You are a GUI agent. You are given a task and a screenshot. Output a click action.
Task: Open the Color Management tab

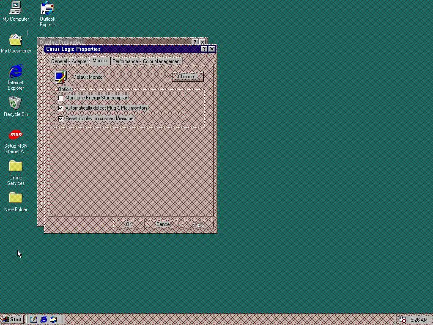click(x=162, y=61)
